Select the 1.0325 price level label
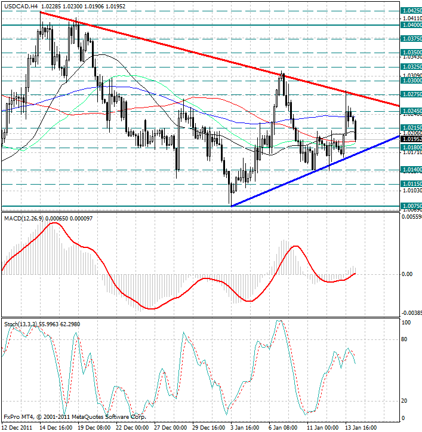Viewport: 422px width, 432px height. click(411, 67)
